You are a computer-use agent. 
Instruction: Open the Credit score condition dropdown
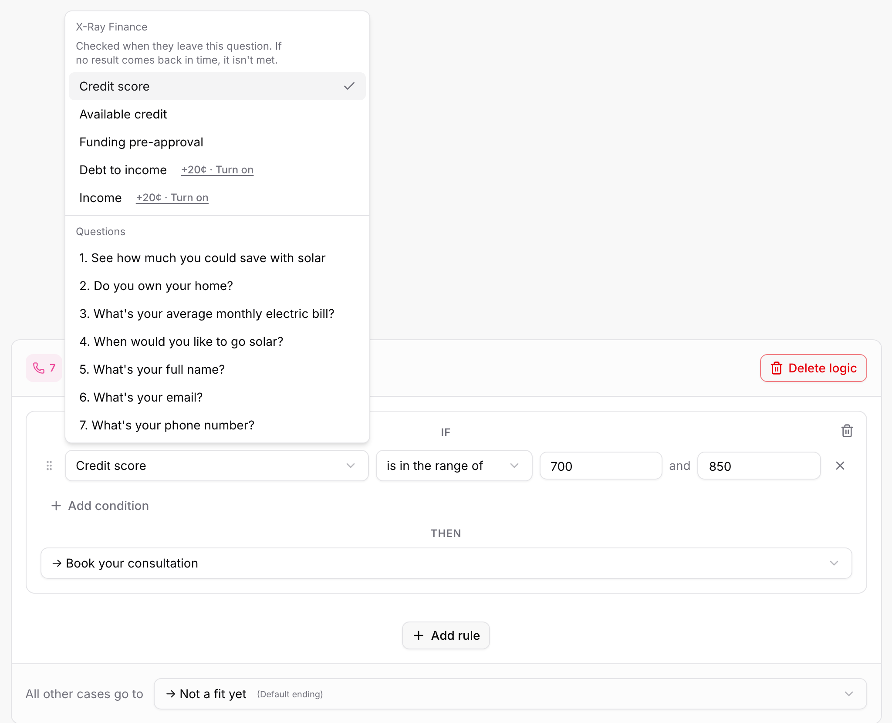tap(217, 466)
